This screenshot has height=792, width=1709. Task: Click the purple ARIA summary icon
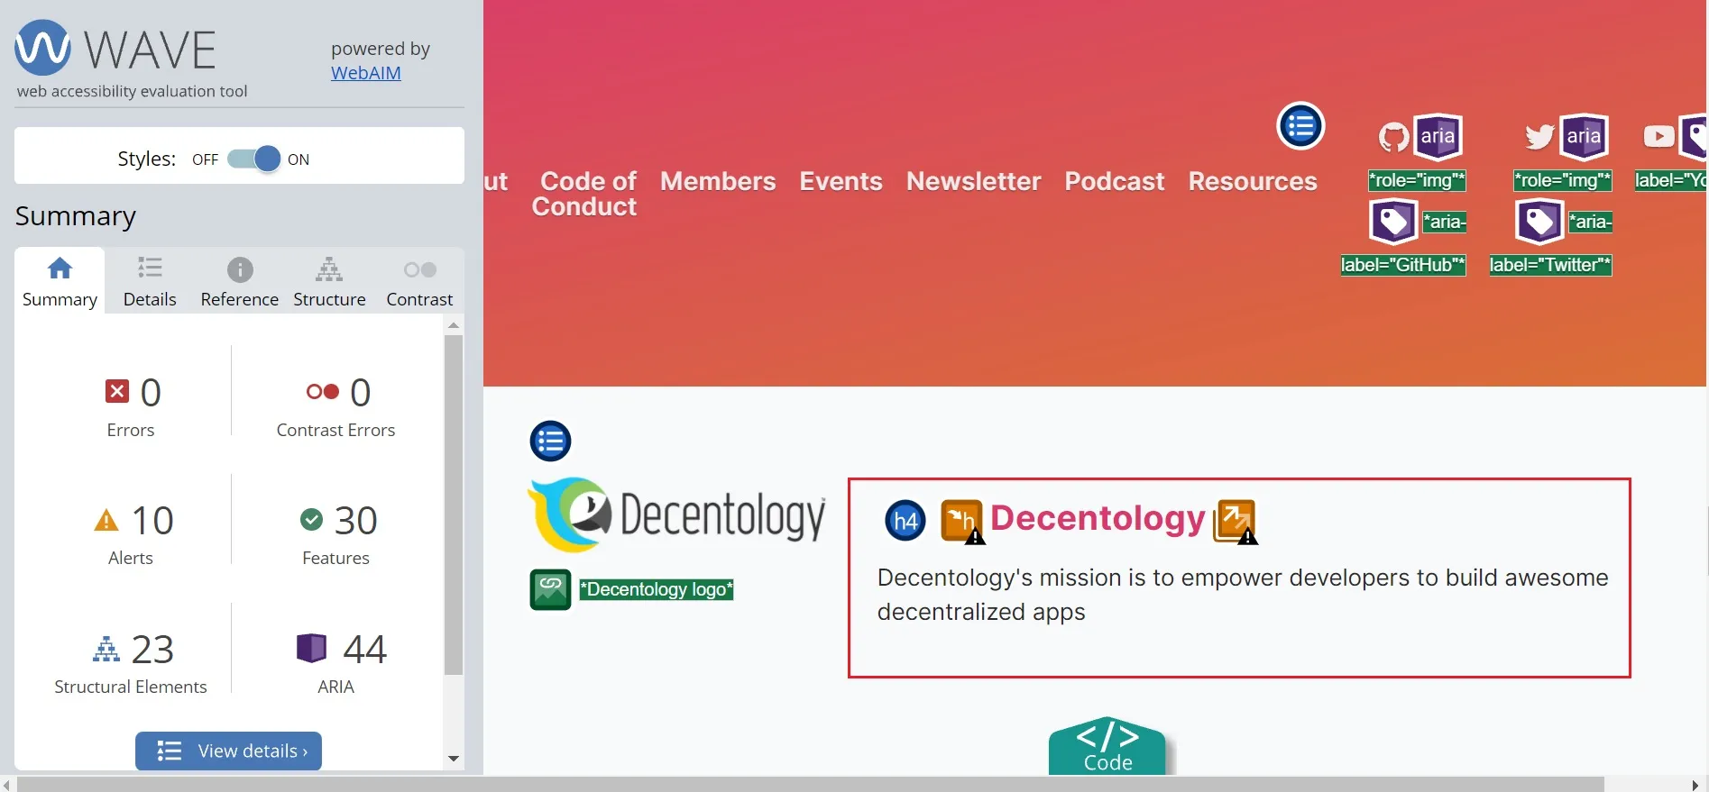(x=311, y=648)
